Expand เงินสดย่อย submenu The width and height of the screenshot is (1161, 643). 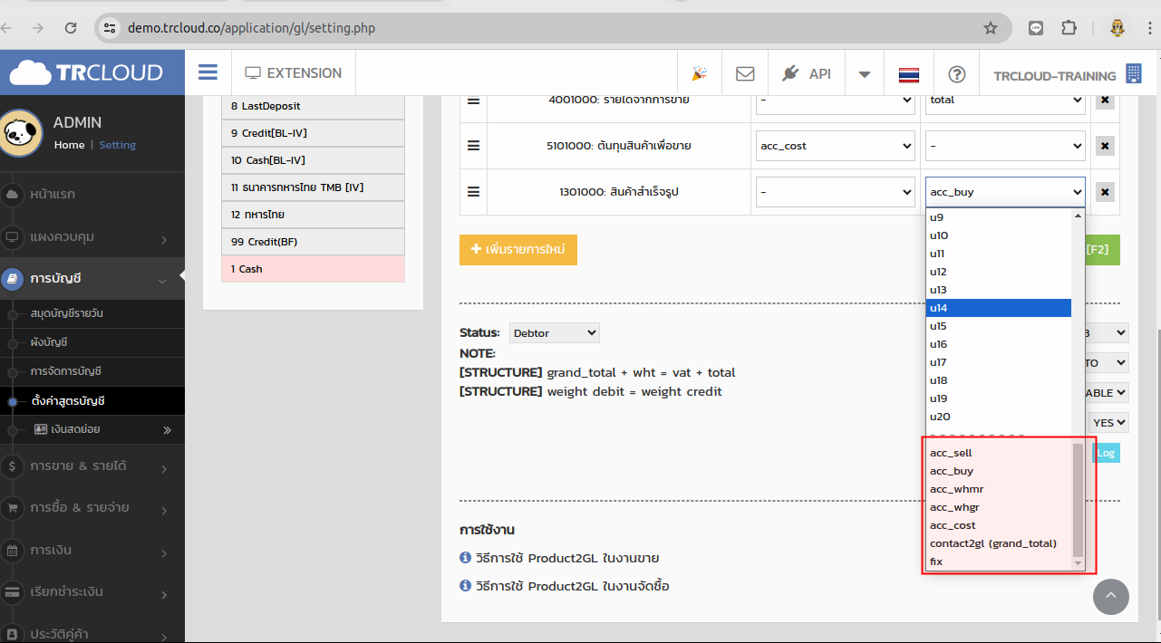[x=92, y=429]
